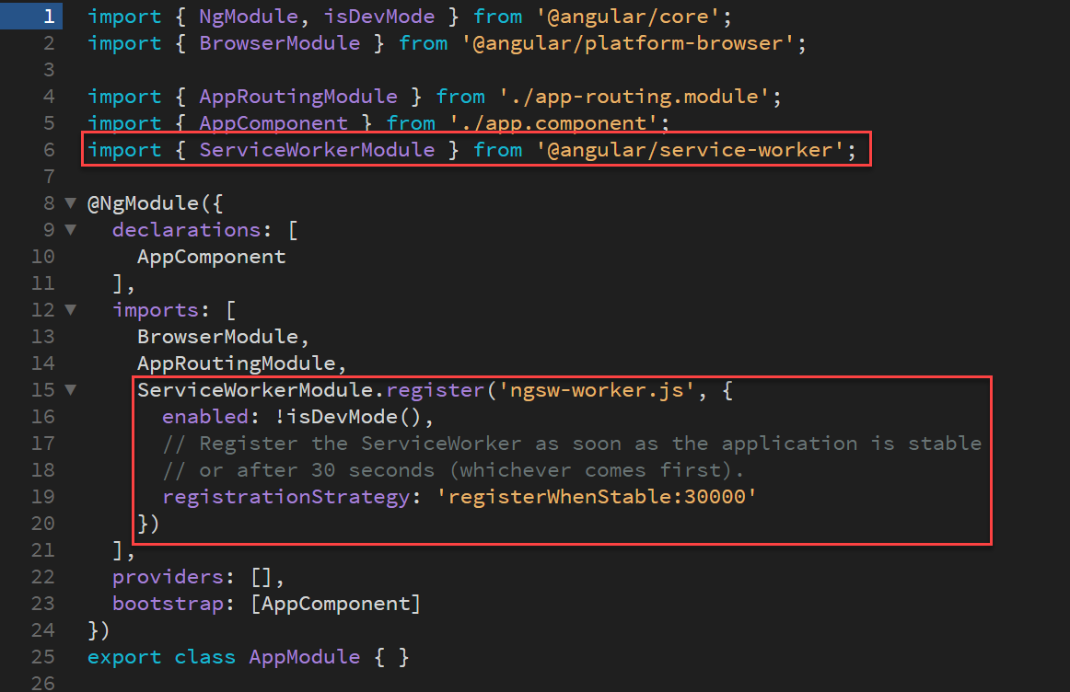Place cursor on the BrowserModule import
Screen dimensions: 1070x692
click(x=279, y=42)
